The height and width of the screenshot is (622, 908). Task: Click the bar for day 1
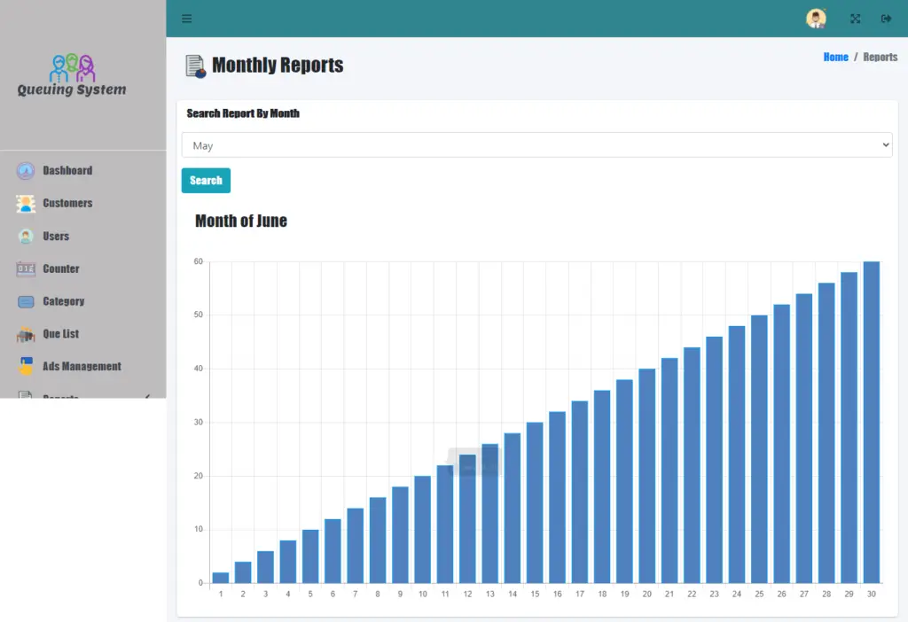(221, 578)
